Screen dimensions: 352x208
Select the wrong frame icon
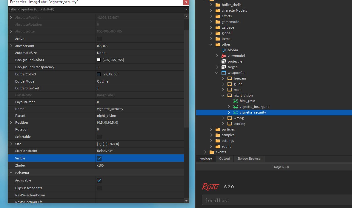(229, 118)
